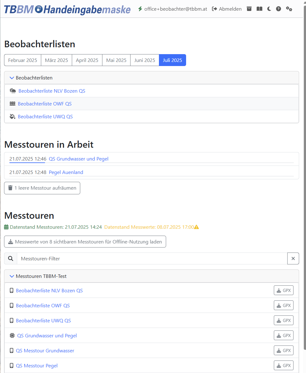Screen dimensions: 306x373
Task: Click the lightning bolt online status icon
Action: 140,9
